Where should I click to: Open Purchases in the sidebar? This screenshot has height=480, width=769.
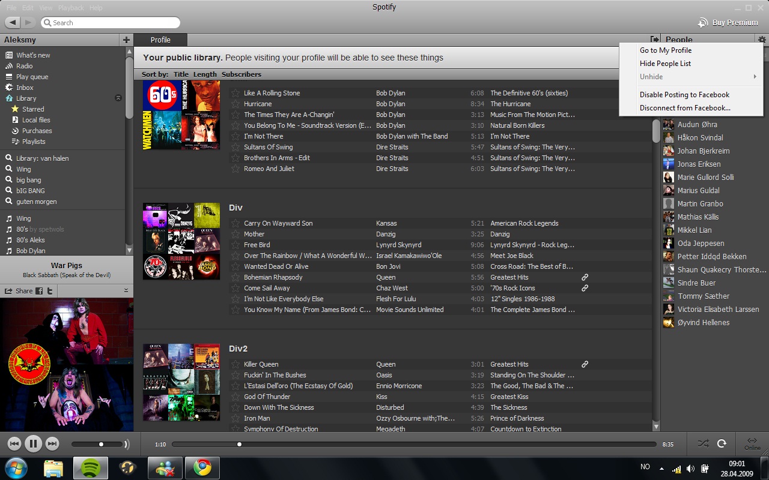(x=37, y=131)
